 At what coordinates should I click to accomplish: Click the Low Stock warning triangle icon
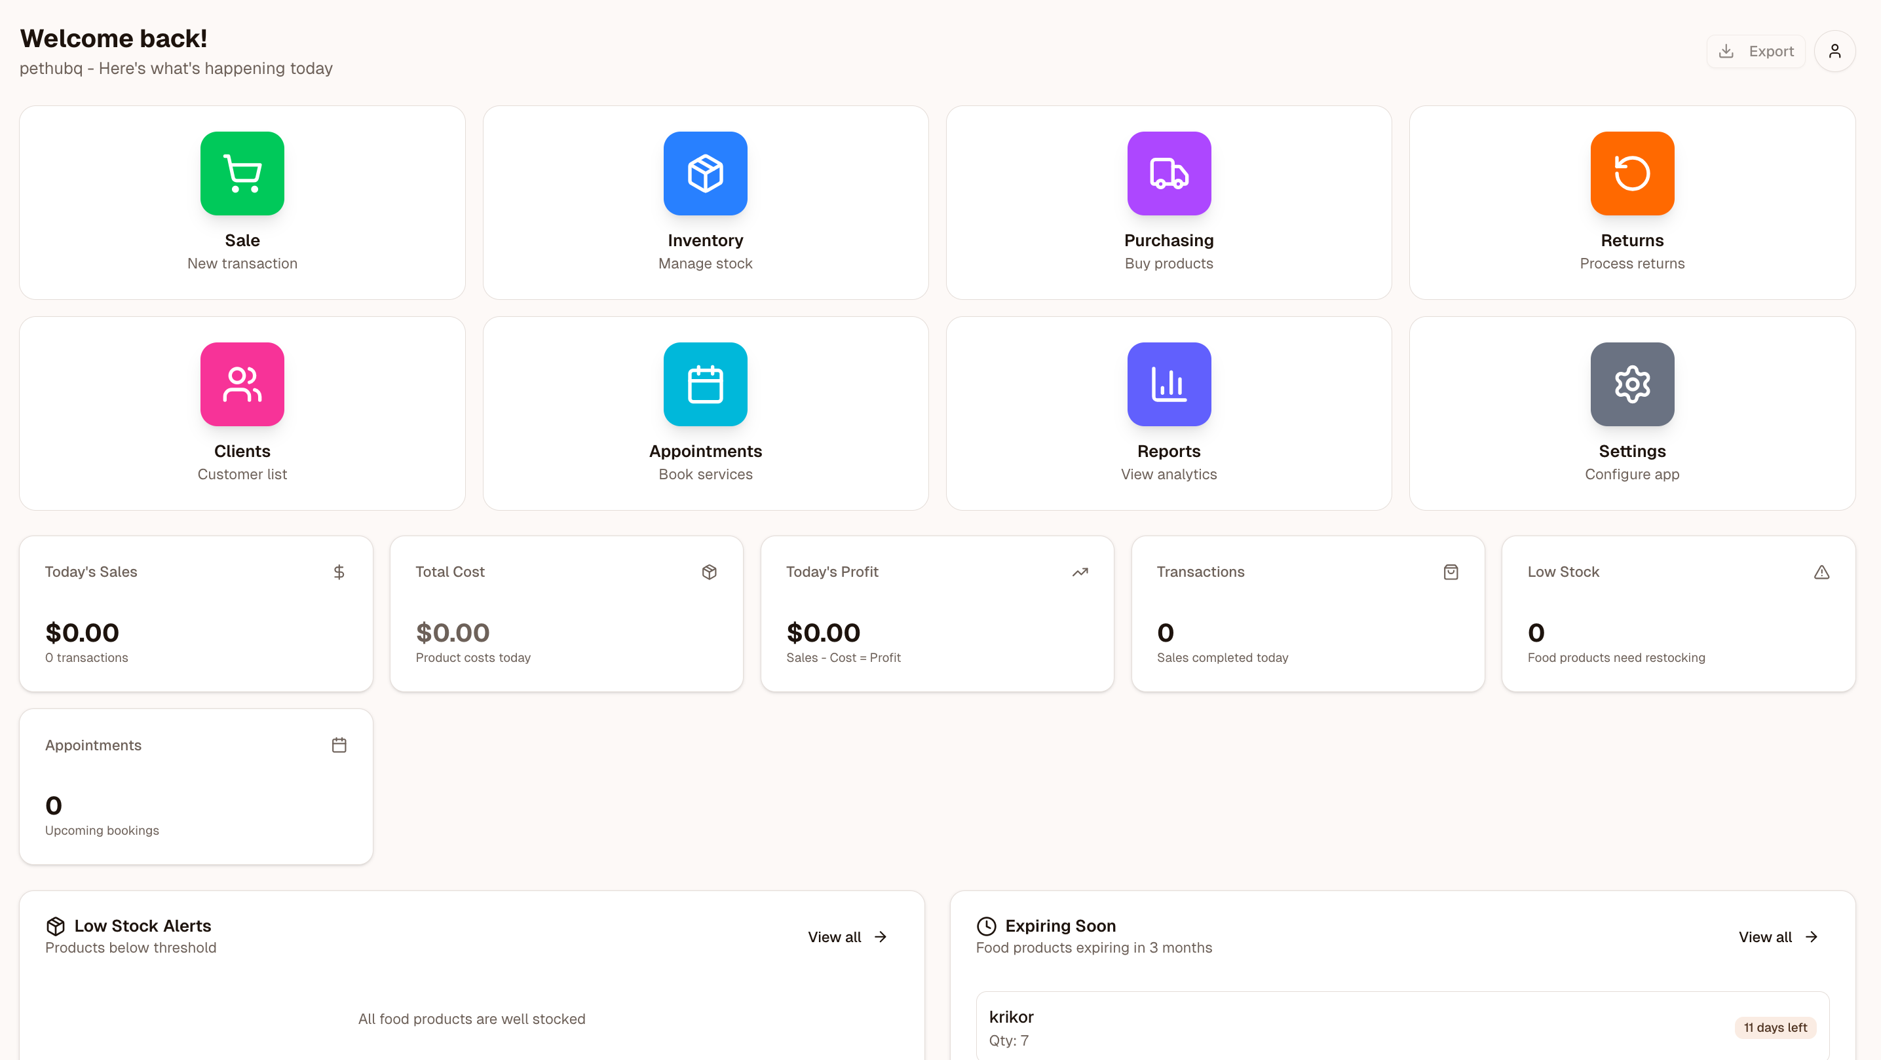point(1821,572)
